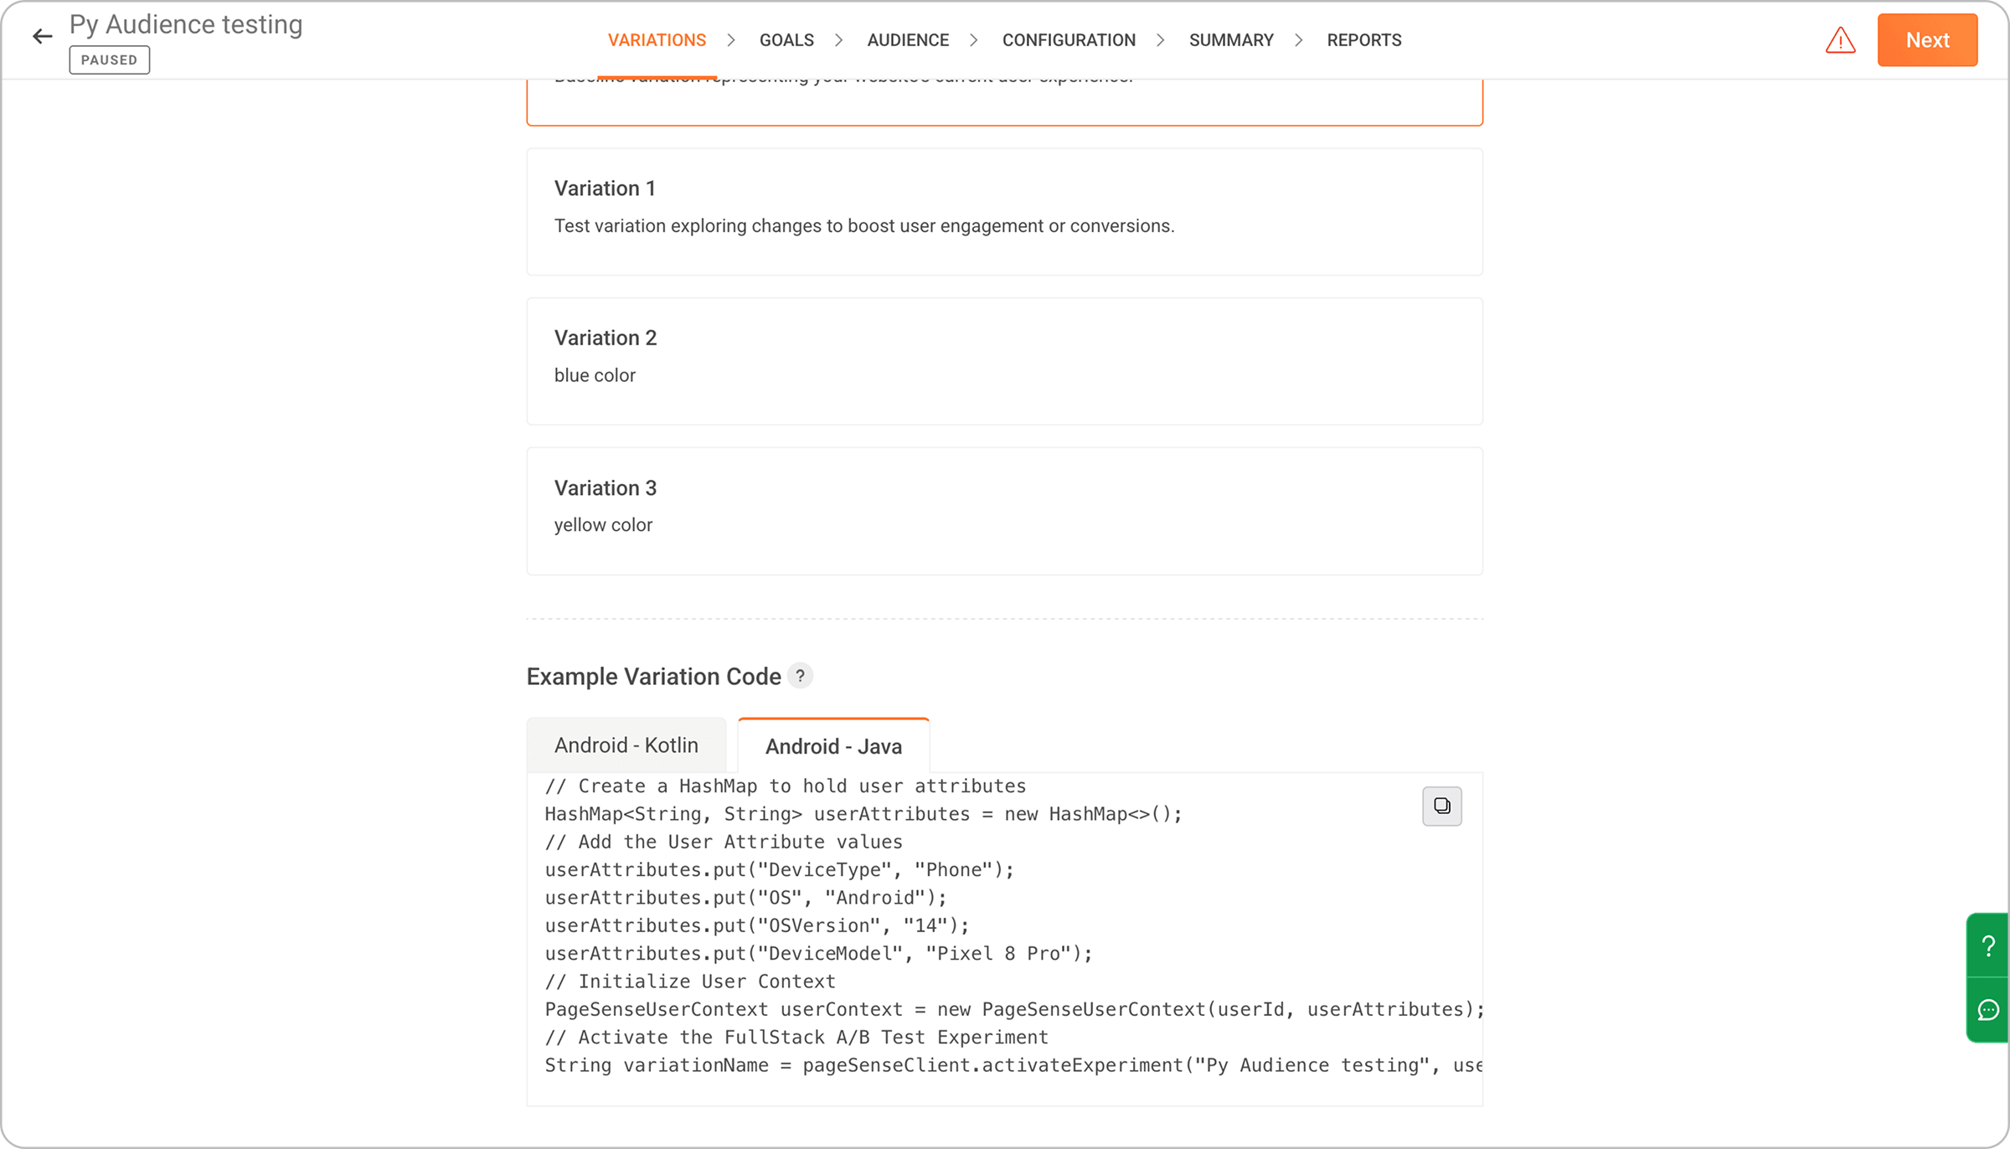This screenshot has width=2010, height=1149.
Task: Click the userAttributes.put("DeviceType", "Phone") line
Action: tap(779, 870)
